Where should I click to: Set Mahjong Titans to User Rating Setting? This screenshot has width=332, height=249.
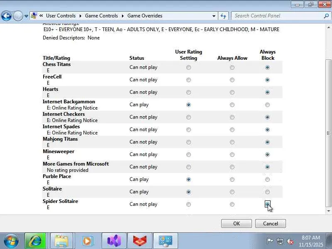pos(188,142)
